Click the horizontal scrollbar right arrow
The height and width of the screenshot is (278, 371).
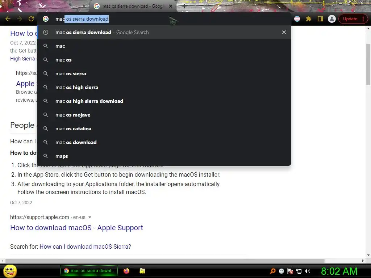(363, 261)
